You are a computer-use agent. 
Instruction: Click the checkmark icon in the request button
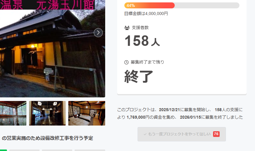pos(145,134)
